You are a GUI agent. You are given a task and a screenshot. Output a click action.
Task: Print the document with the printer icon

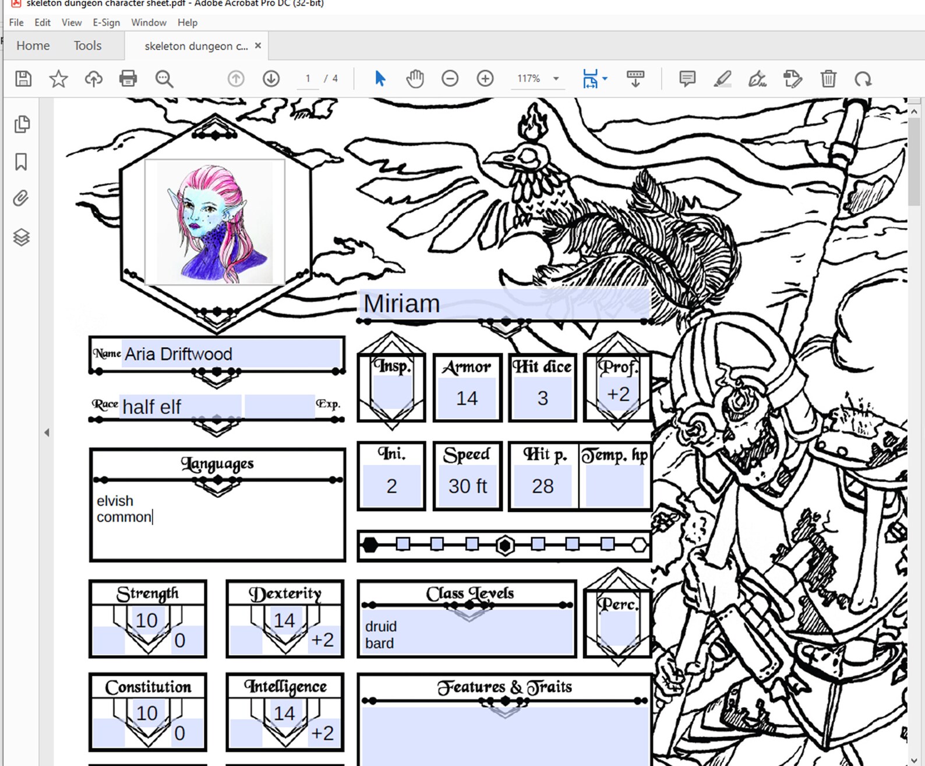coord(128,79)
